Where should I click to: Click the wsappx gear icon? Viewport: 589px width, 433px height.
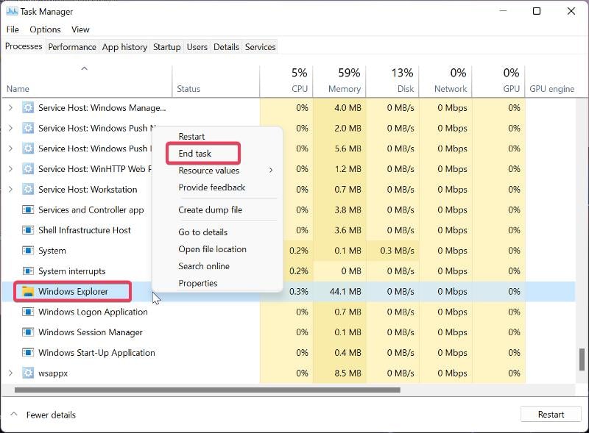point(28,373)
